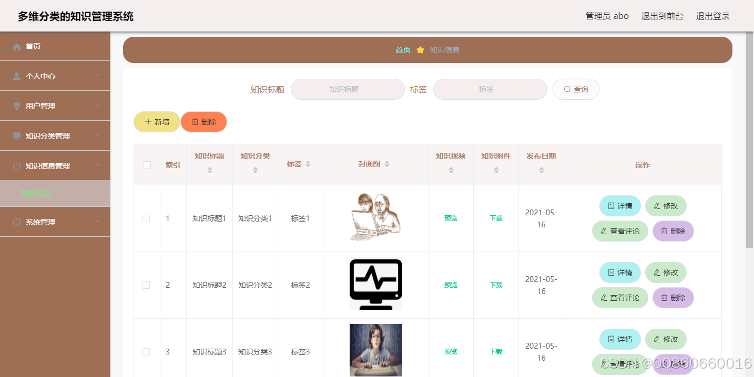Check the checkbox for row 知识标题2

146,285
